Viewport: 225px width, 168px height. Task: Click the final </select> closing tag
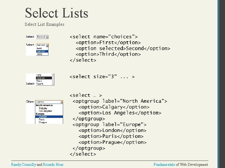(x=83, y=154)
